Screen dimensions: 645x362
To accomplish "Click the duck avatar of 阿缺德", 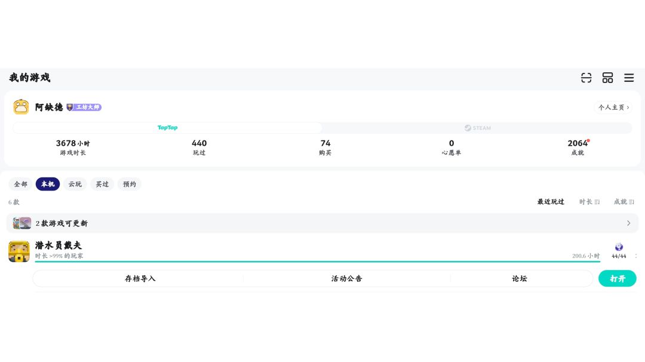I will (x=21, y=107).
